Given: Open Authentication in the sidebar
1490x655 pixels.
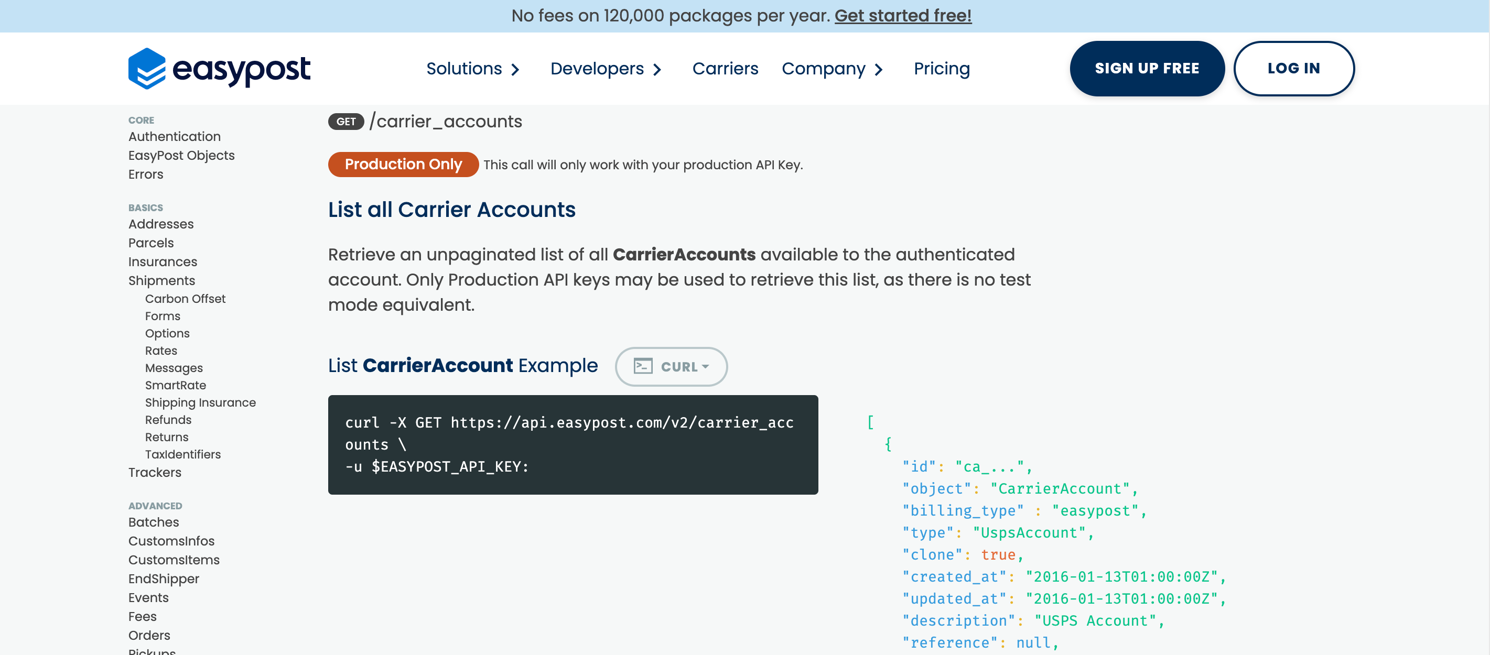Looking at the screenshot, I should click(174, 136).
